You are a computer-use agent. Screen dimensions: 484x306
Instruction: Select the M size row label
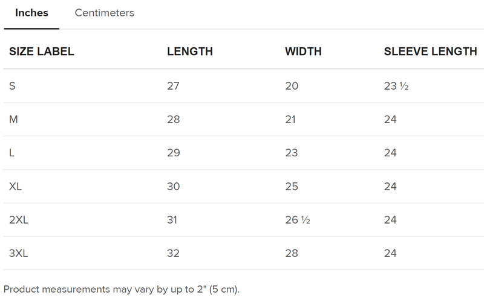coord(14,119)
